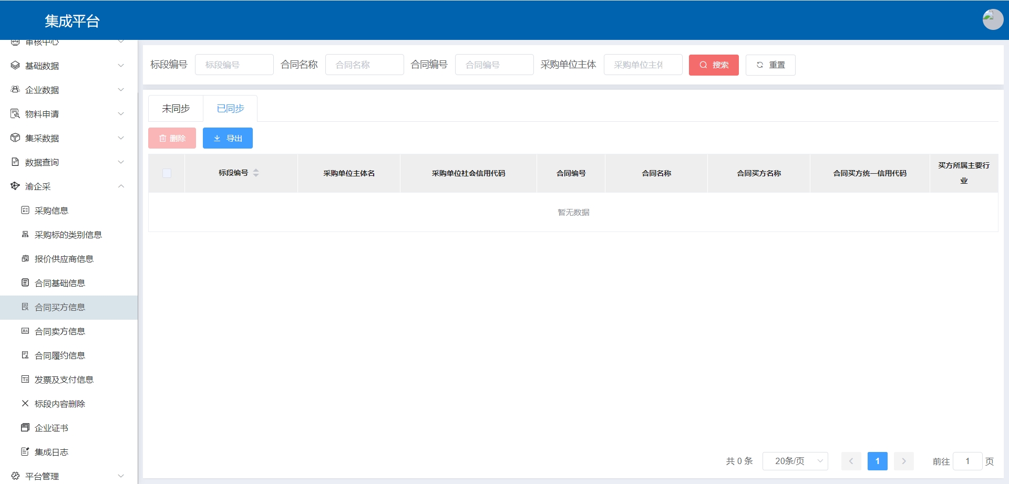1009x484 pixels.
Task: Click the 合同基础信息 menu icon
Action: [25, 283]
